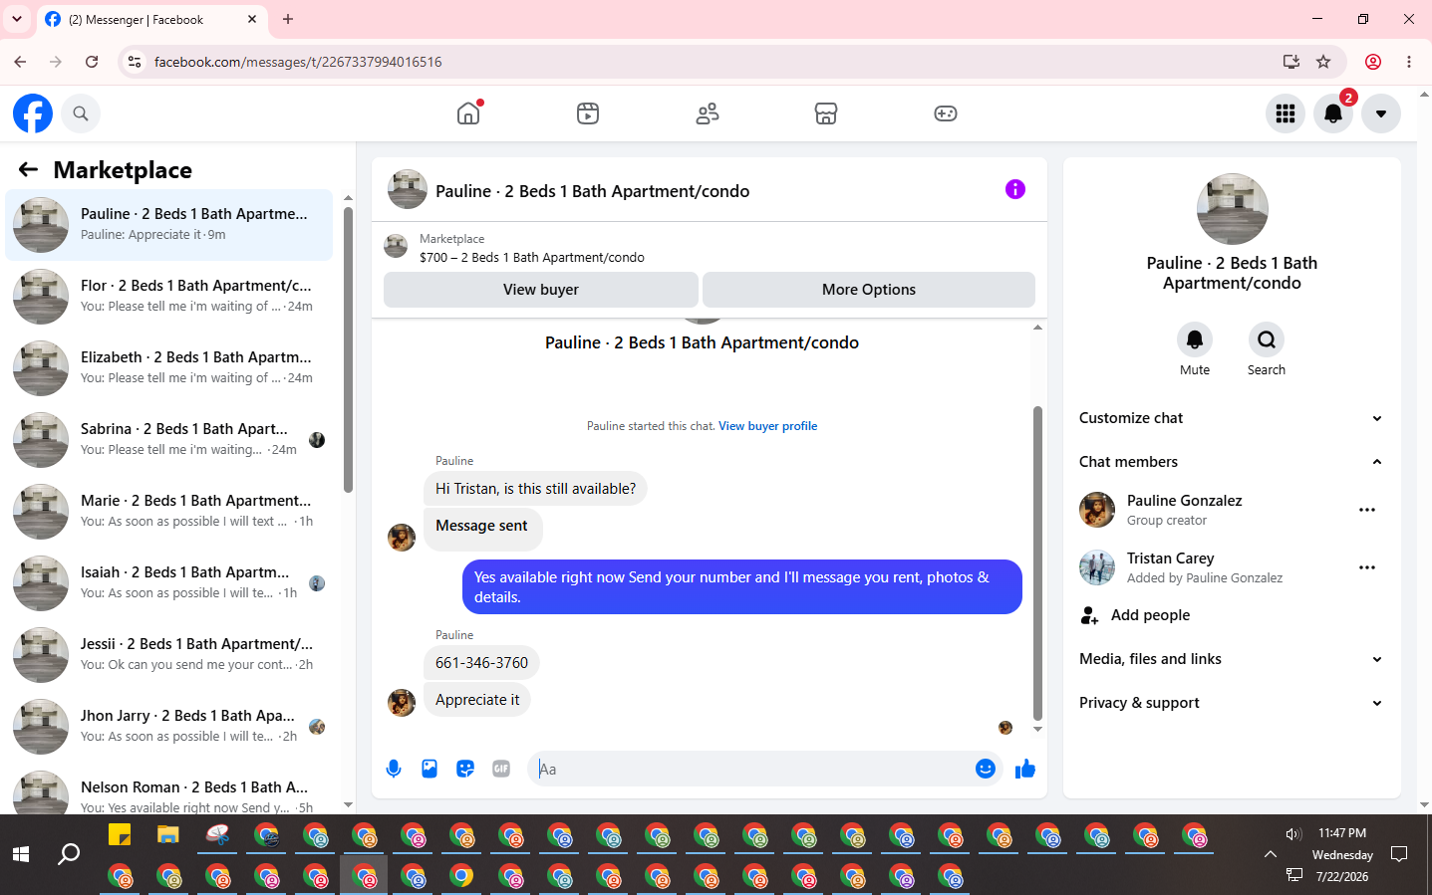Go to the Home feed icon
This screenshot has height=895, width=1432.
tap(468, 113)
